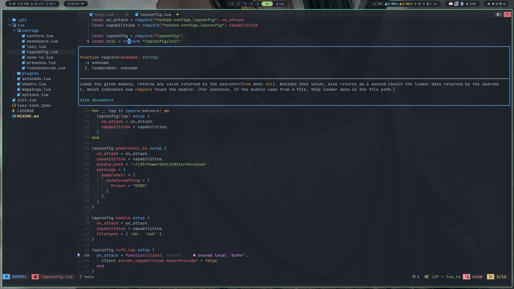Click the 8.6GB memory indicator
This screenshot has height=289, width=514.
[23, 4]
